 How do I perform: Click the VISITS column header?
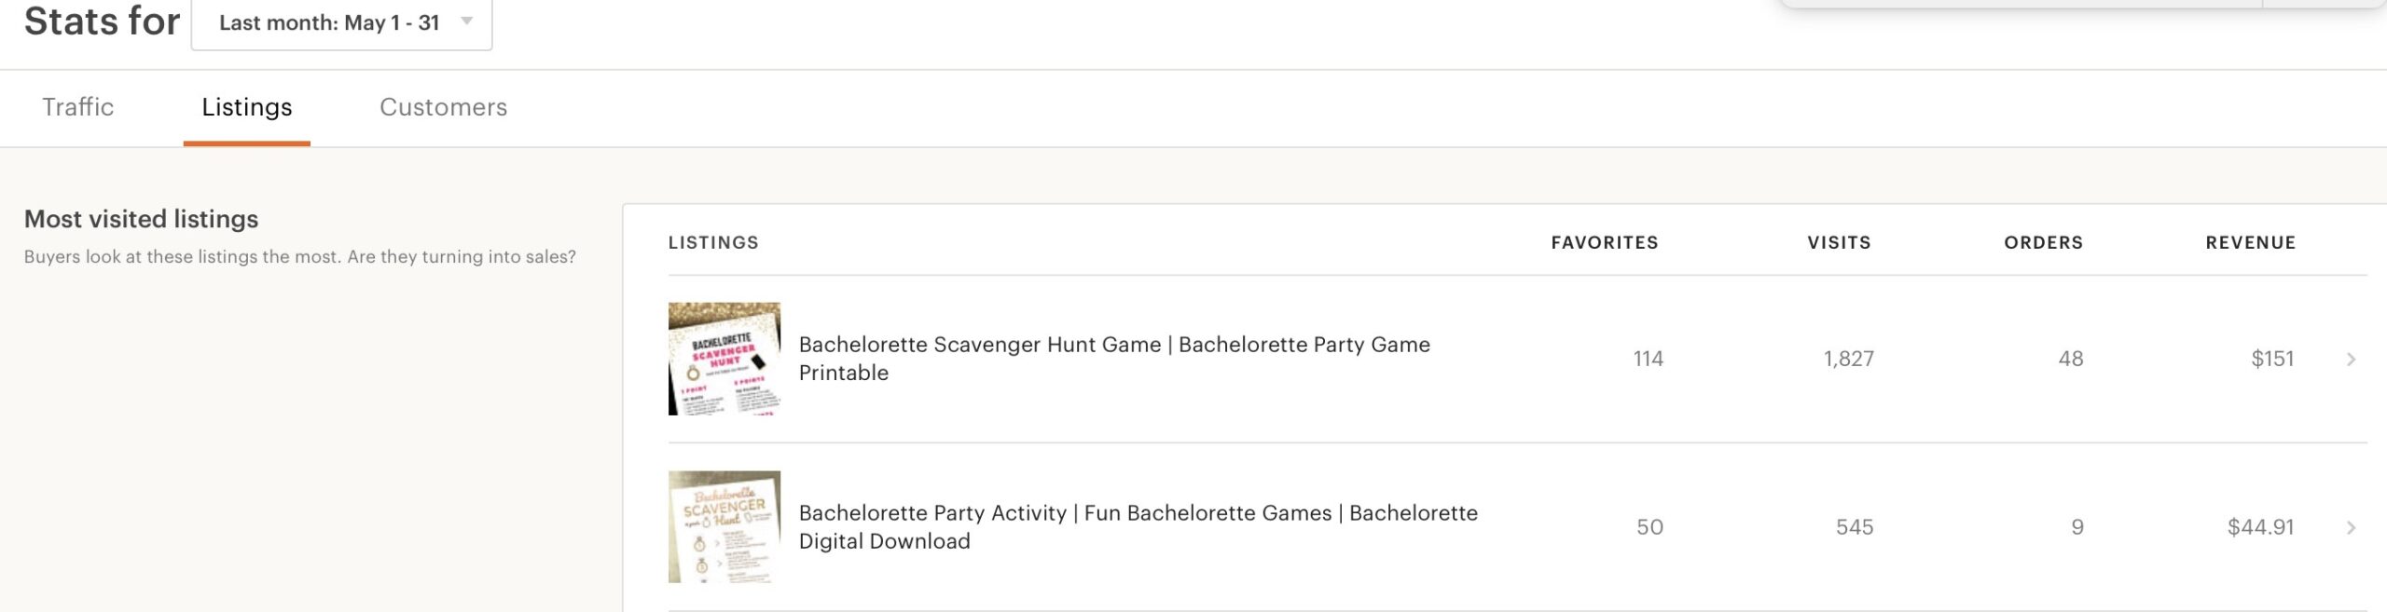(1839, 243)
